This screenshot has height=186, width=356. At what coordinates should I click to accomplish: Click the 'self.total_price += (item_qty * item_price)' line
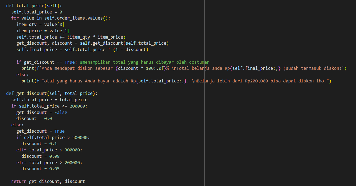click(x=71, y=37)
